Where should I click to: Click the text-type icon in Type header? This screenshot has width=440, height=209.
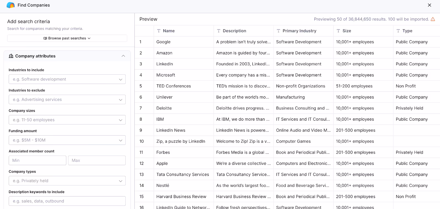point(398,31)
